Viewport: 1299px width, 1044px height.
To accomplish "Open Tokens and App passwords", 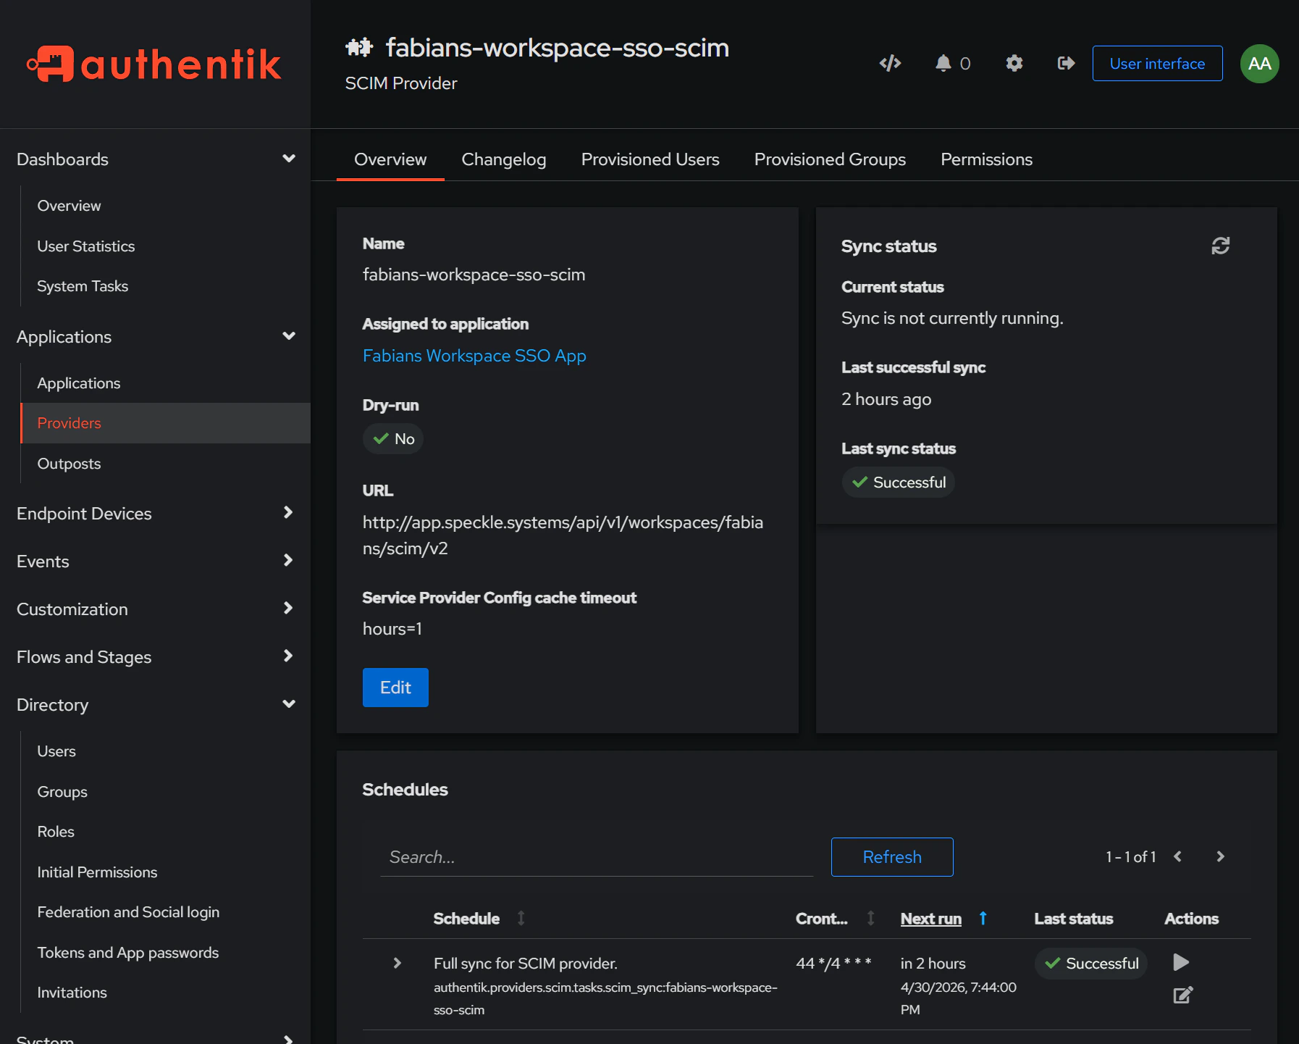I will (128, 953).
